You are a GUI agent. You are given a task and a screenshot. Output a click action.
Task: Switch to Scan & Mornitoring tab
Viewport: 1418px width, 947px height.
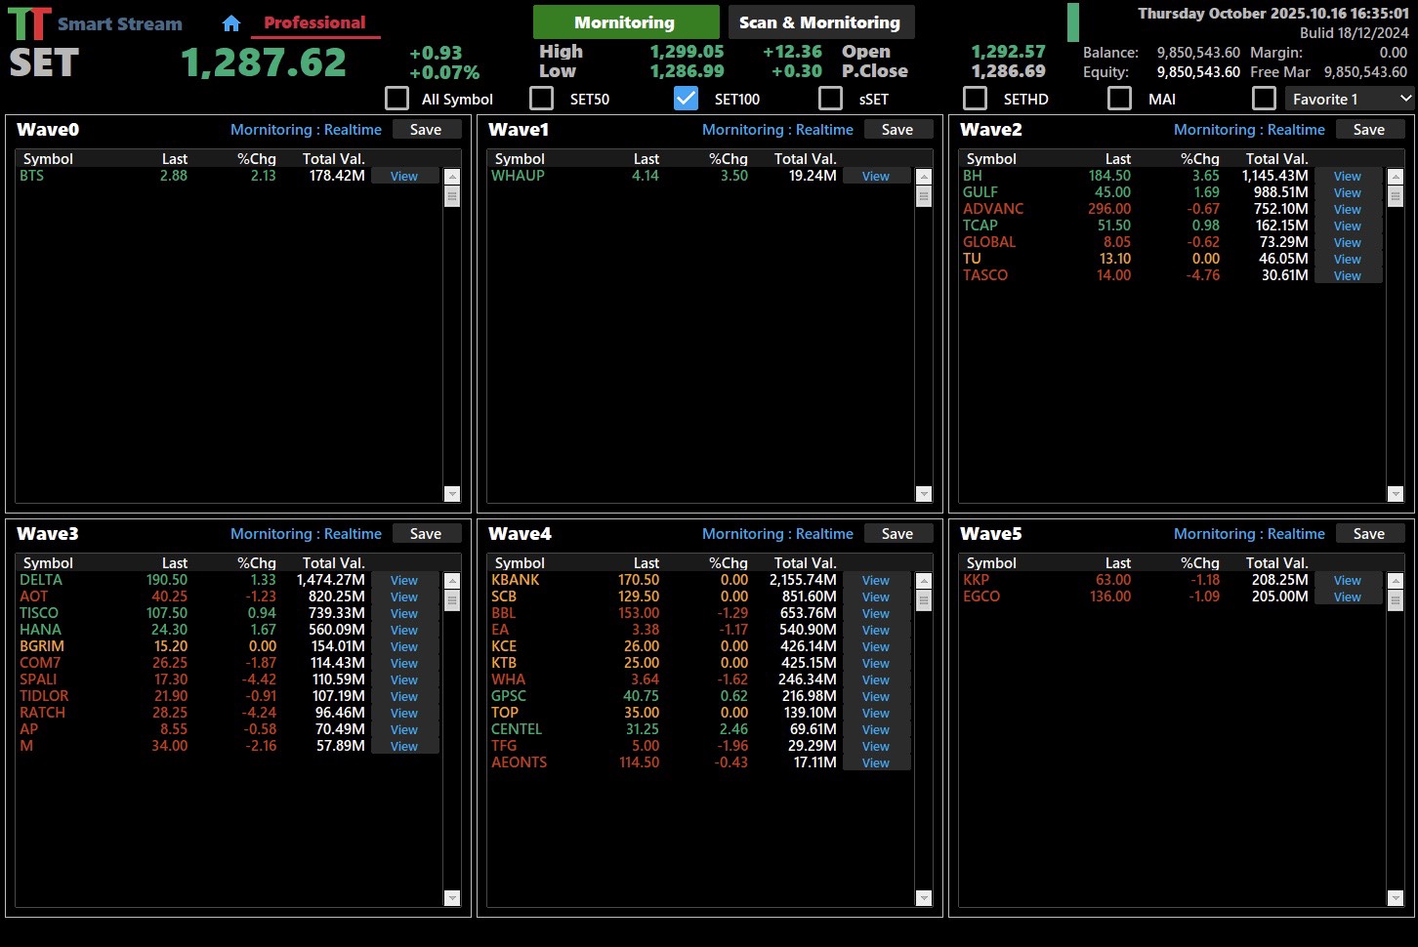click(x=820, y=22)
